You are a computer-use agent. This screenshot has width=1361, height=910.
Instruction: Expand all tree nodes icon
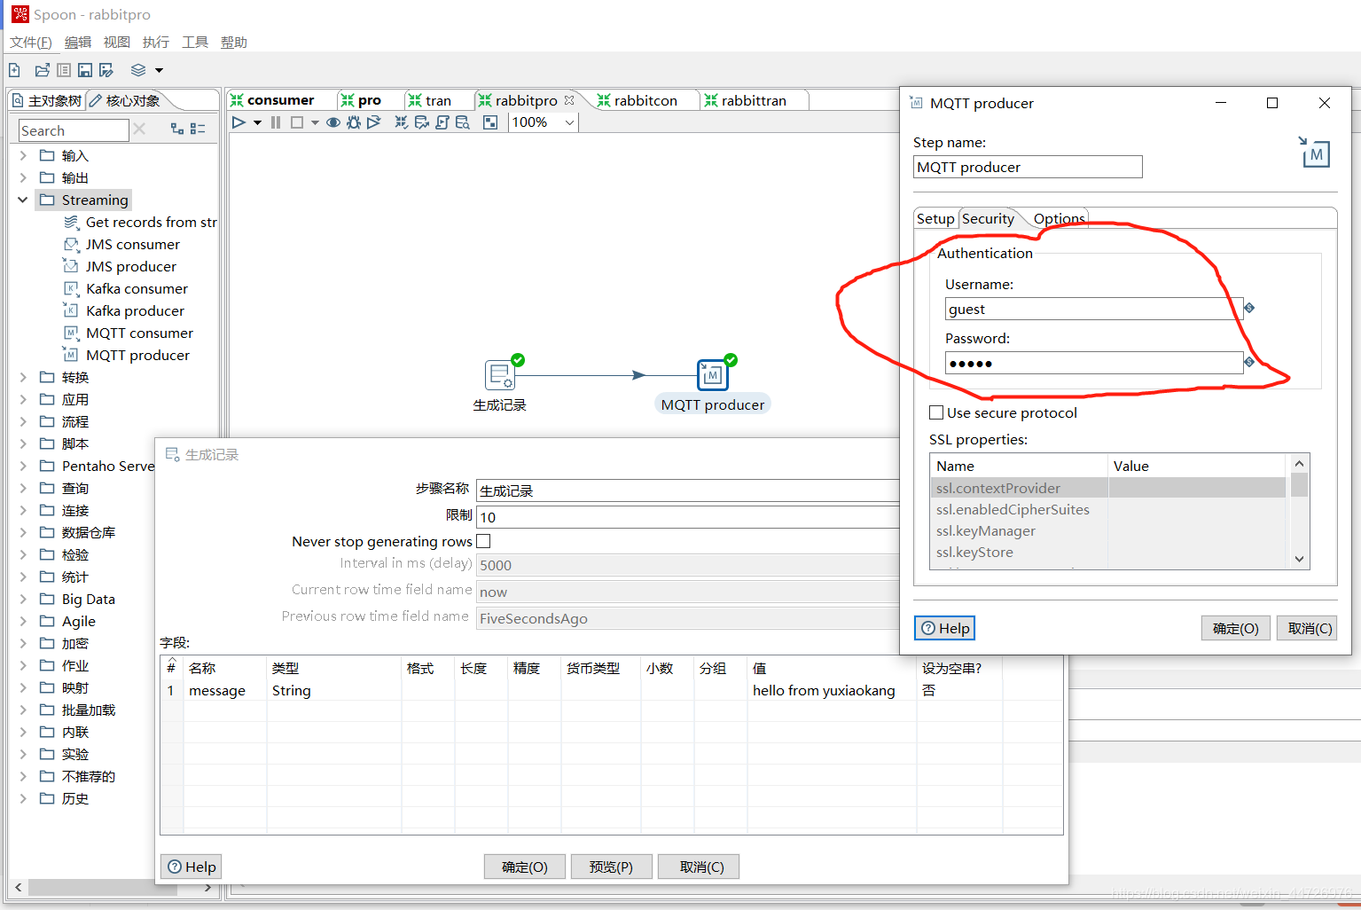pyautogui.click(x=177, y=129)
